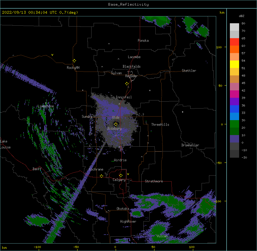Pick the bright green legend swatch below 30
The height and width of the screenshot is (251, 257).
point(234,124)
